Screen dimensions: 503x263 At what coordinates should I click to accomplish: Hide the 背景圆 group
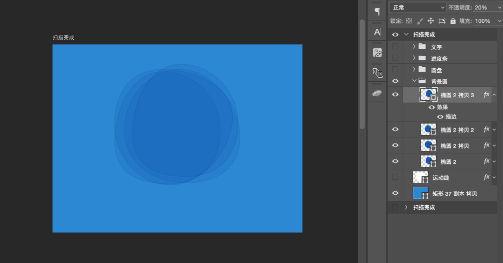(x=395, y=81)
